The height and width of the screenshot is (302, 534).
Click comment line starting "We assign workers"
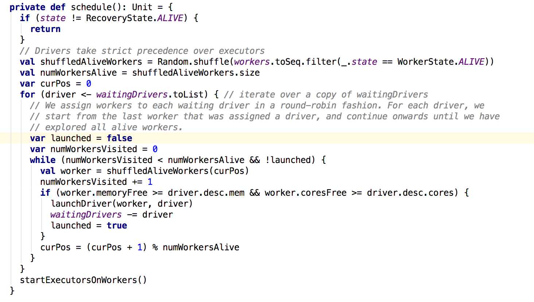coord(257,106)
